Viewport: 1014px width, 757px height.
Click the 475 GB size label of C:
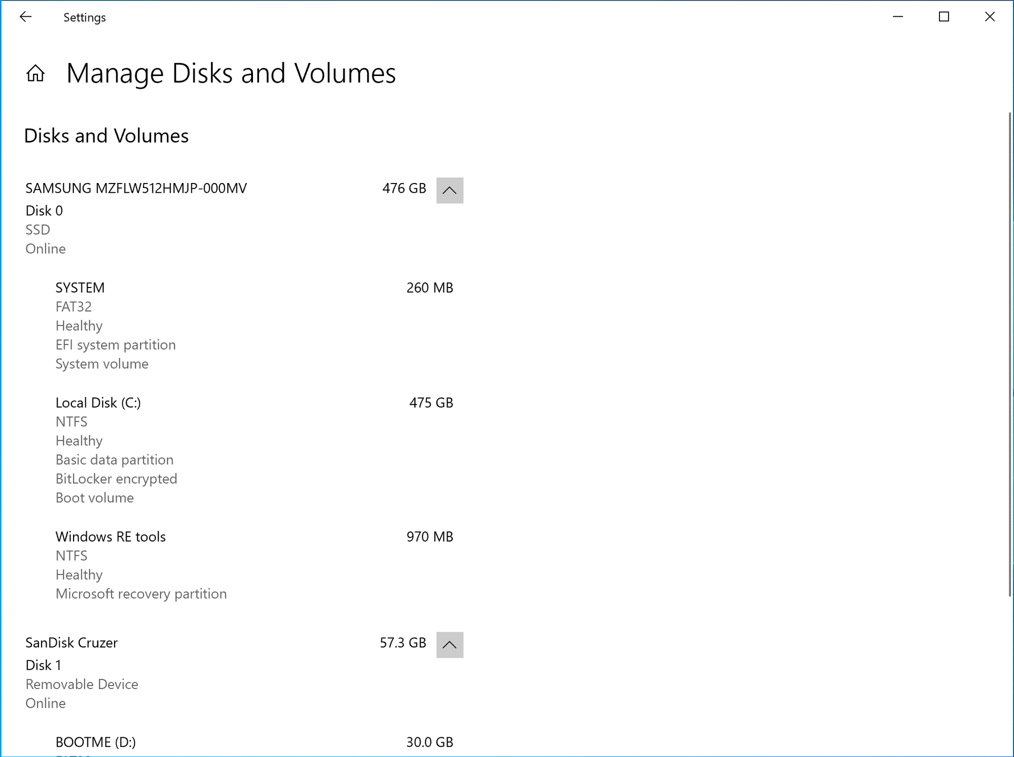point(430,403)
